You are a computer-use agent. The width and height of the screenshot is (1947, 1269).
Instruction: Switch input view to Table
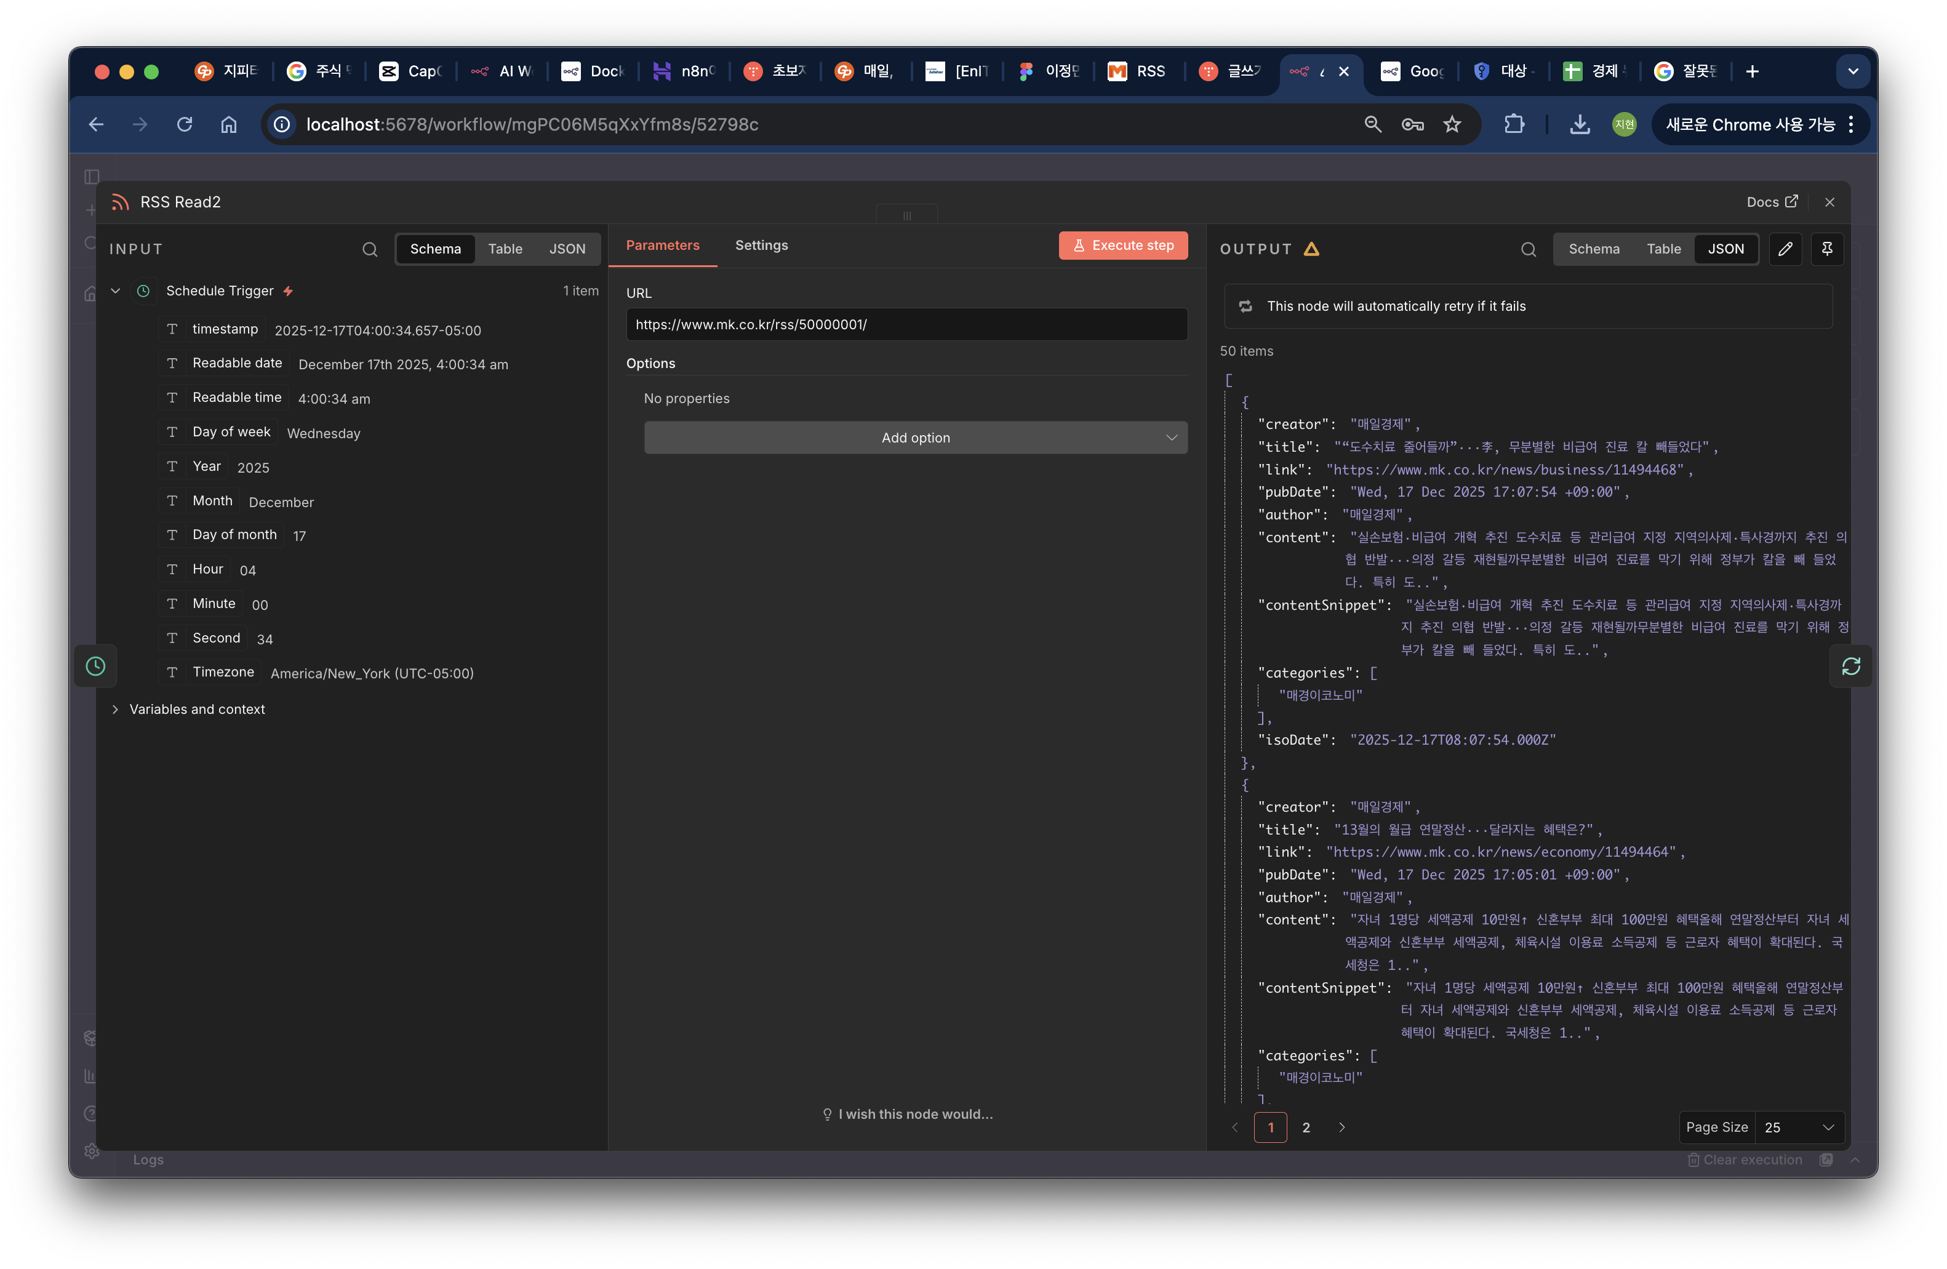(x=505, y=249)
